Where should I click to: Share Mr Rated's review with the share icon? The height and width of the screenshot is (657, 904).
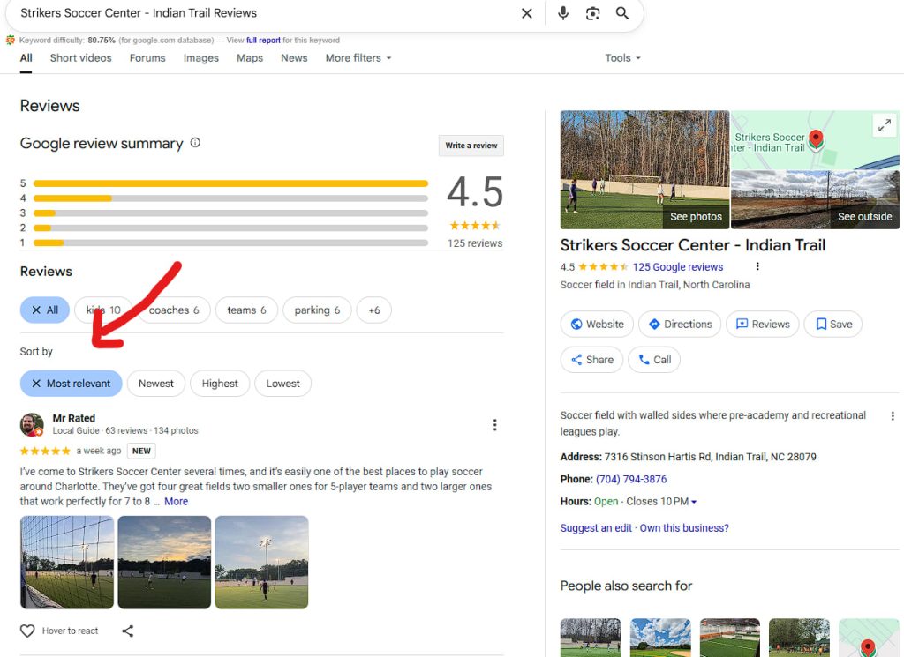pos(128,631)
